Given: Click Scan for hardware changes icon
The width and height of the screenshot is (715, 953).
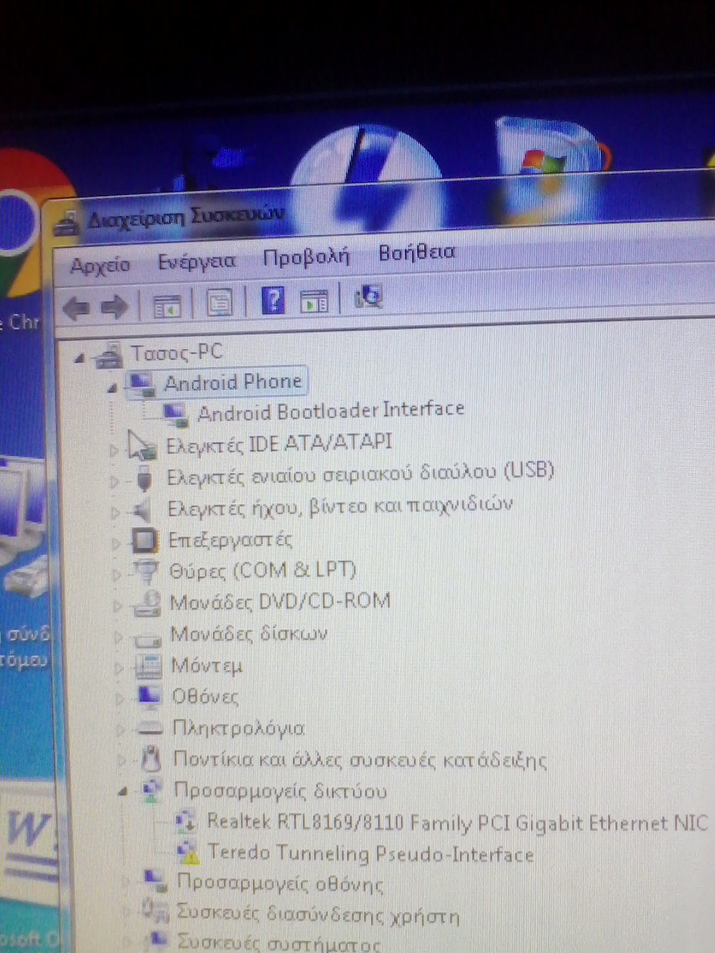Looking at the screenshot, I should (369, 295).
